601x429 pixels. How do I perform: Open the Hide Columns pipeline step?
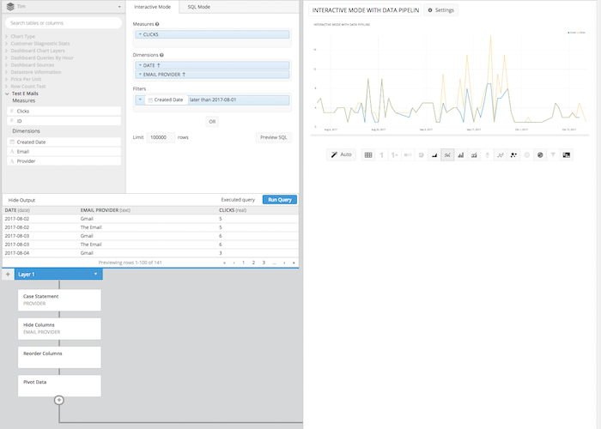coord(59,329)
